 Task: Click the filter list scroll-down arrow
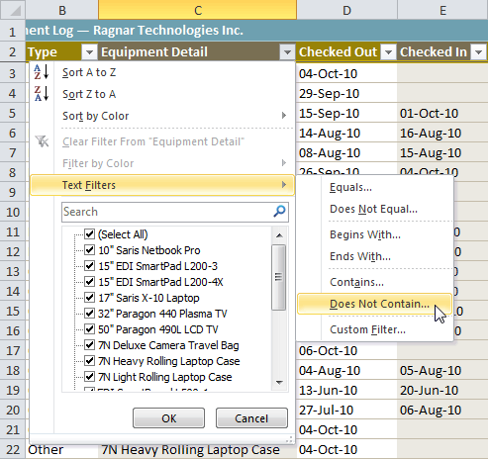point(279,383)
